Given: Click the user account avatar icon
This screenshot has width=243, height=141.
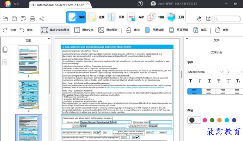Looking at the screenshot, I should pyautogui.click(x=153, y=4).
